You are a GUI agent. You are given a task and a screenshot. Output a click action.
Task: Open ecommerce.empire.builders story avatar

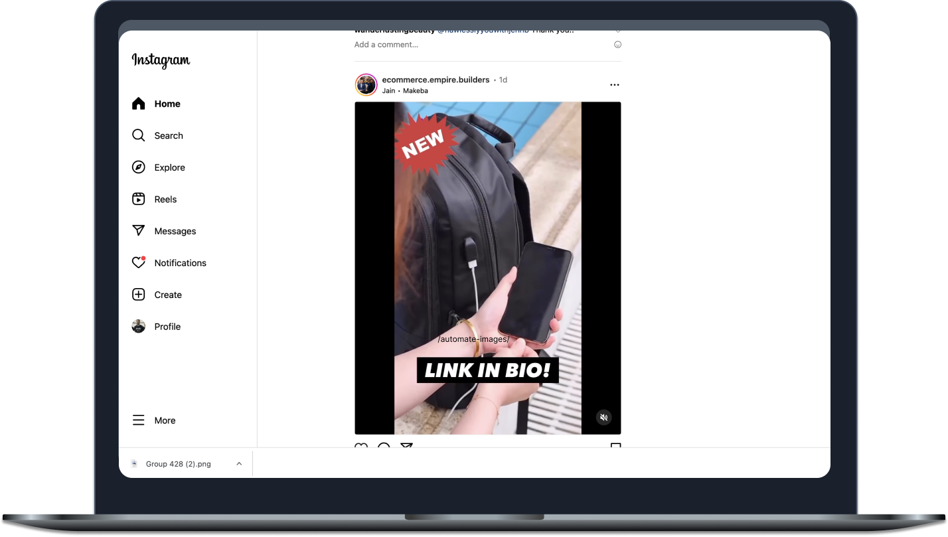[366, 85]
